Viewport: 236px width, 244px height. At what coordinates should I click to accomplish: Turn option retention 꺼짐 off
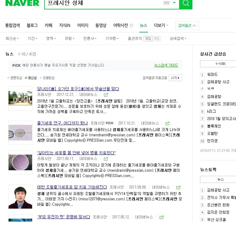point(148,38)
